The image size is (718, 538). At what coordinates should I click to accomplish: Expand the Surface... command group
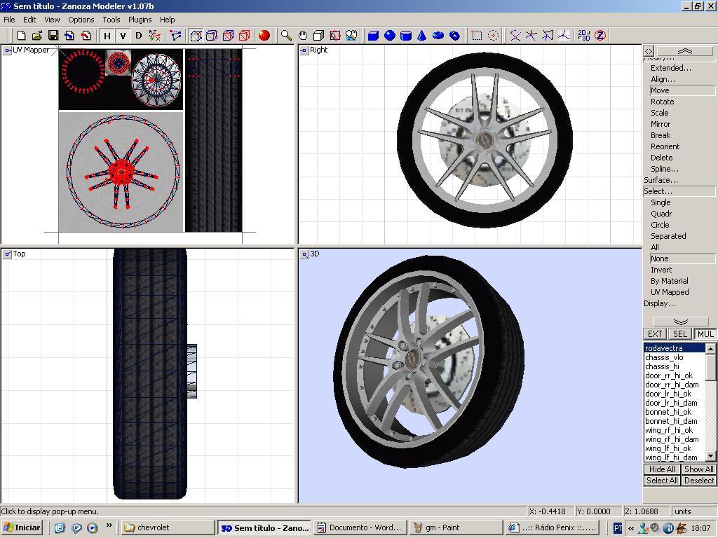pos(661,180)
